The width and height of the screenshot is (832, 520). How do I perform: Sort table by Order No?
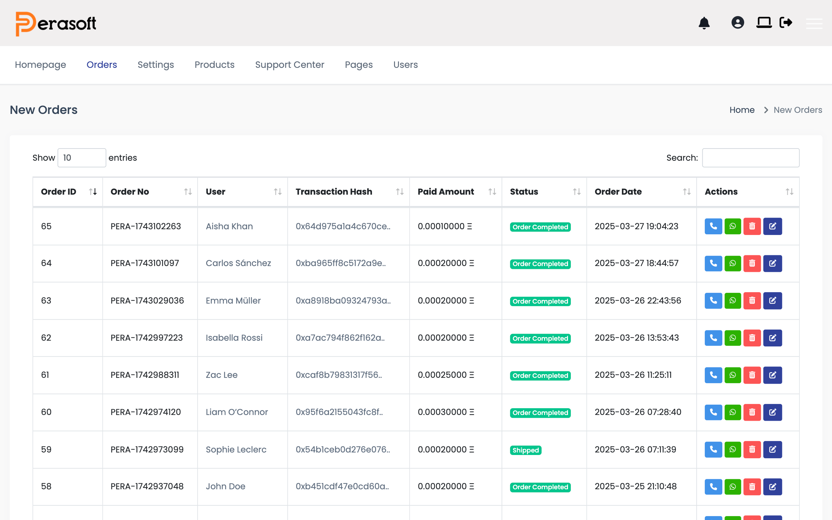tap(150, 192)
